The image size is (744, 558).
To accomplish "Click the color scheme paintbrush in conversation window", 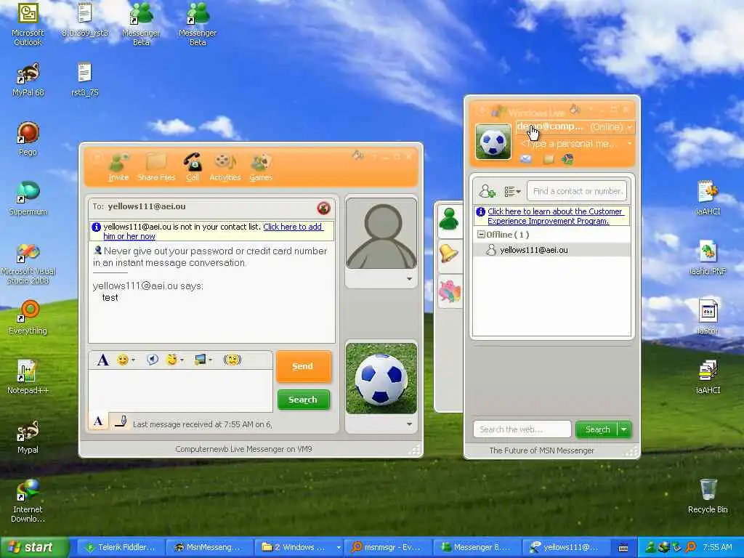I will 357,155.
